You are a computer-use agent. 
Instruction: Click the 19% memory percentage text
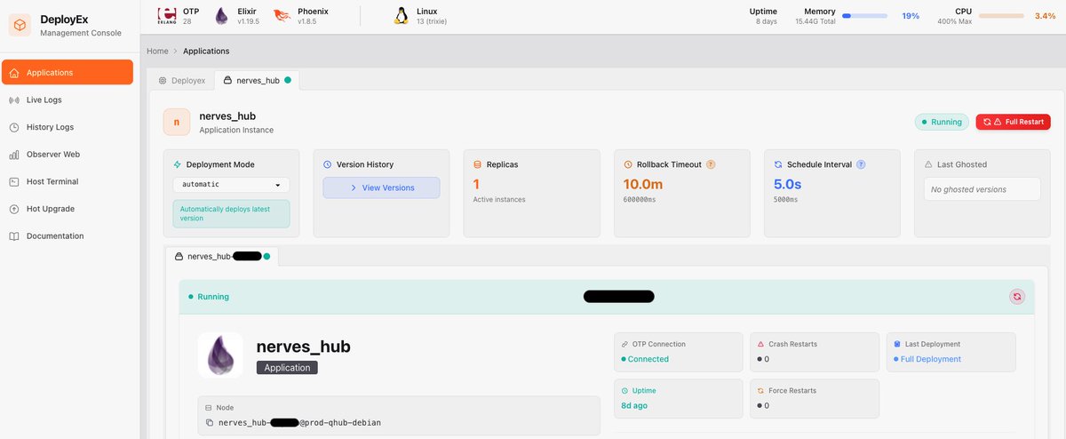911,16
